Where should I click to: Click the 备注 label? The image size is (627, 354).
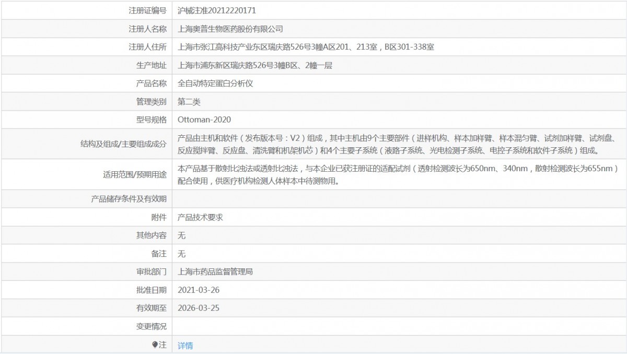(x=159, y=254)
